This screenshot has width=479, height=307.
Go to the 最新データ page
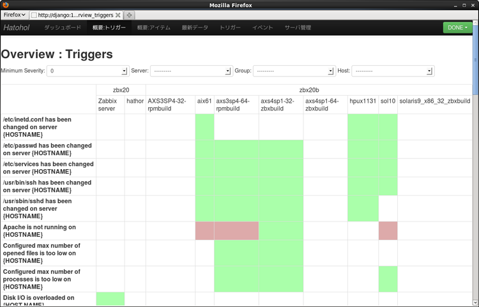[x=195, y=28]
